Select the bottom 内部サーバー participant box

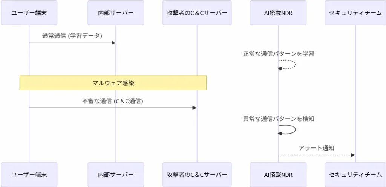[116, 175]
